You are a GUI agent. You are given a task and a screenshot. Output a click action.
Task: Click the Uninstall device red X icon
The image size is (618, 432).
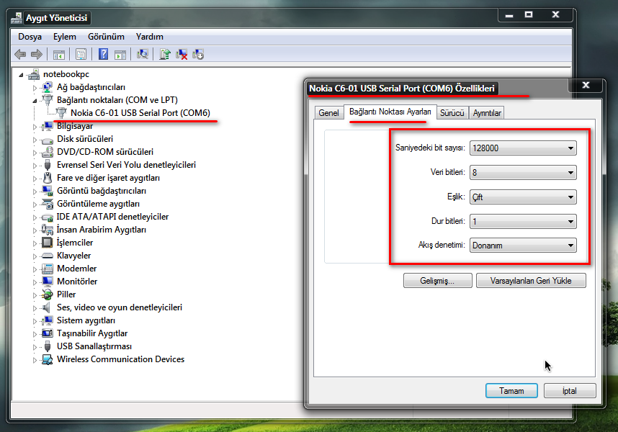click(x=182, y=54)
